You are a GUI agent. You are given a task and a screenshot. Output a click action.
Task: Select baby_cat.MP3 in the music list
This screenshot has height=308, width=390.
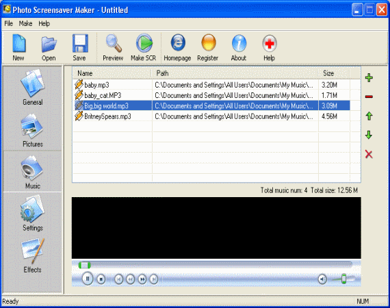pyautogui.click(x=103, y=95)
